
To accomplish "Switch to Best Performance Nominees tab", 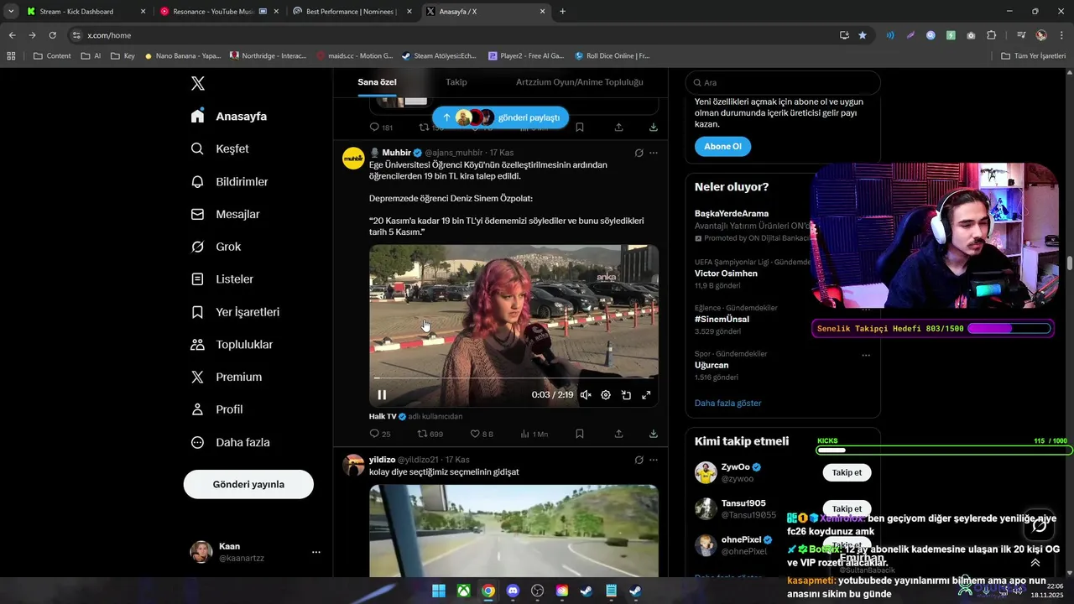I will [352, 12].
